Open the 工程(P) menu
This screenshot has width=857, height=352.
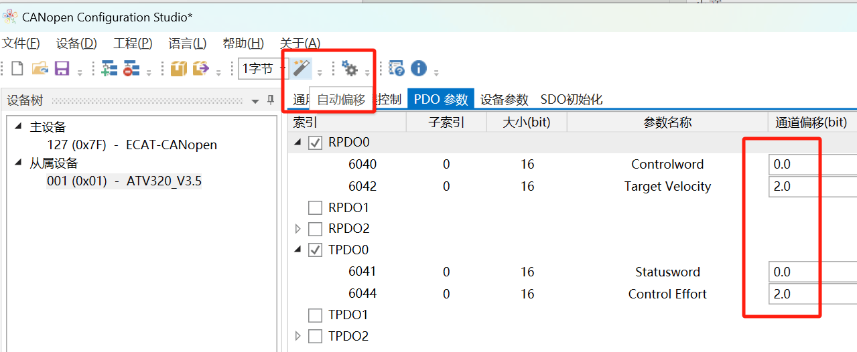click(133, 43)
